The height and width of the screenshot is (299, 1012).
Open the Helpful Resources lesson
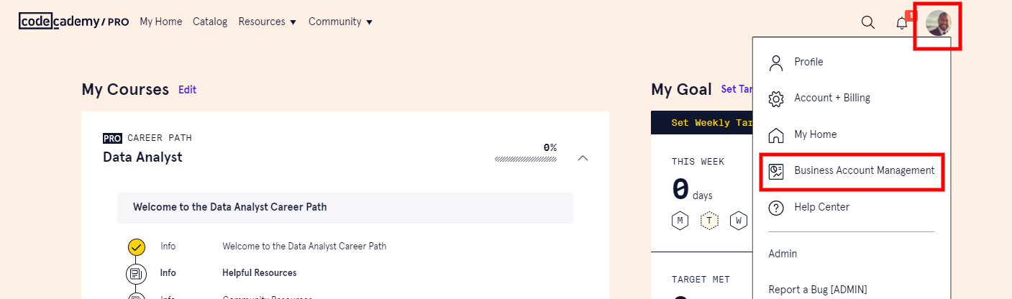259,273
